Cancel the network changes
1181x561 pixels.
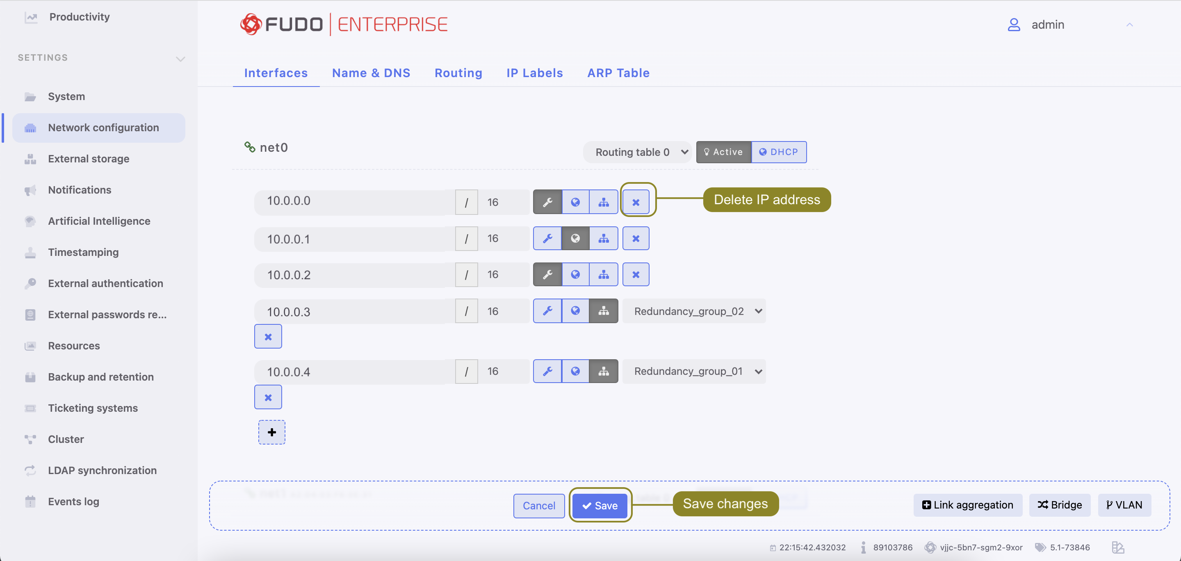539,506
